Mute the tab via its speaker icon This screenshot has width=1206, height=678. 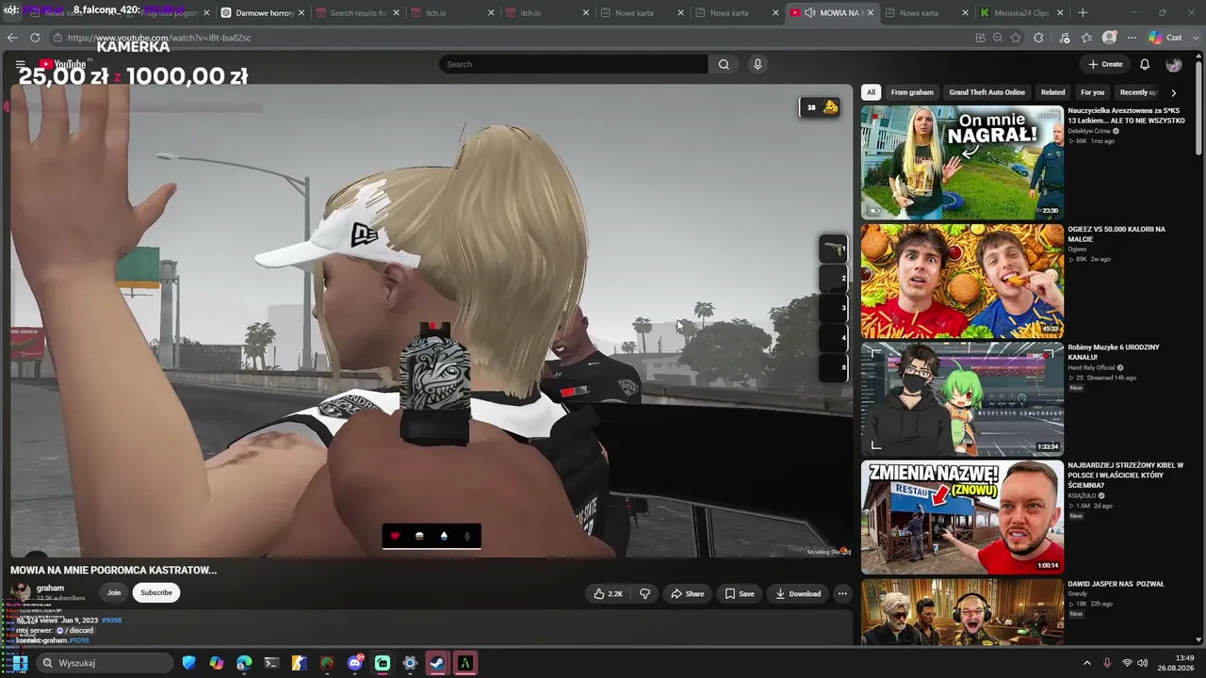click(809, 13)
